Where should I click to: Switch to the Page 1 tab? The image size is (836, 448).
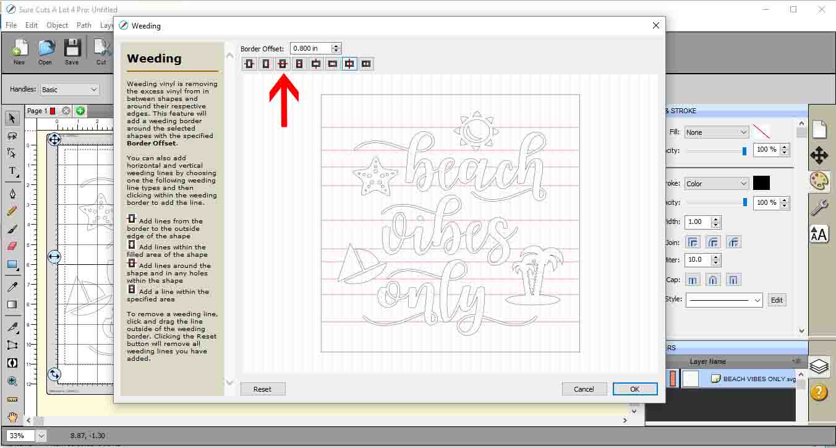(x=41, y=111)
